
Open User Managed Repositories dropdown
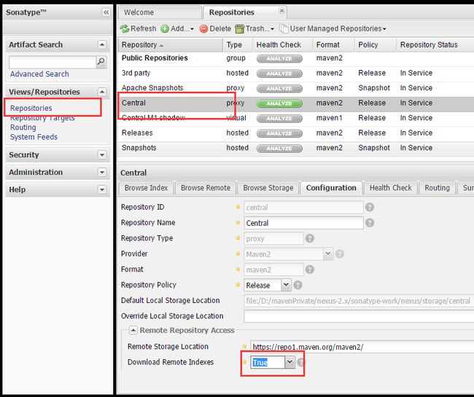[333, 28]
